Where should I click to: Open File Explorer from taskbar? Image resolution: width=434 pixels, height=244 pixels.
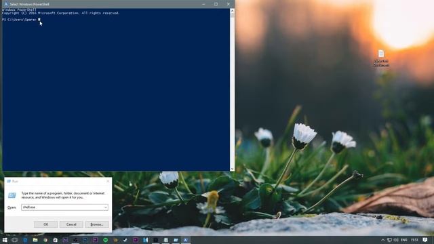click(x=35, y=240)
